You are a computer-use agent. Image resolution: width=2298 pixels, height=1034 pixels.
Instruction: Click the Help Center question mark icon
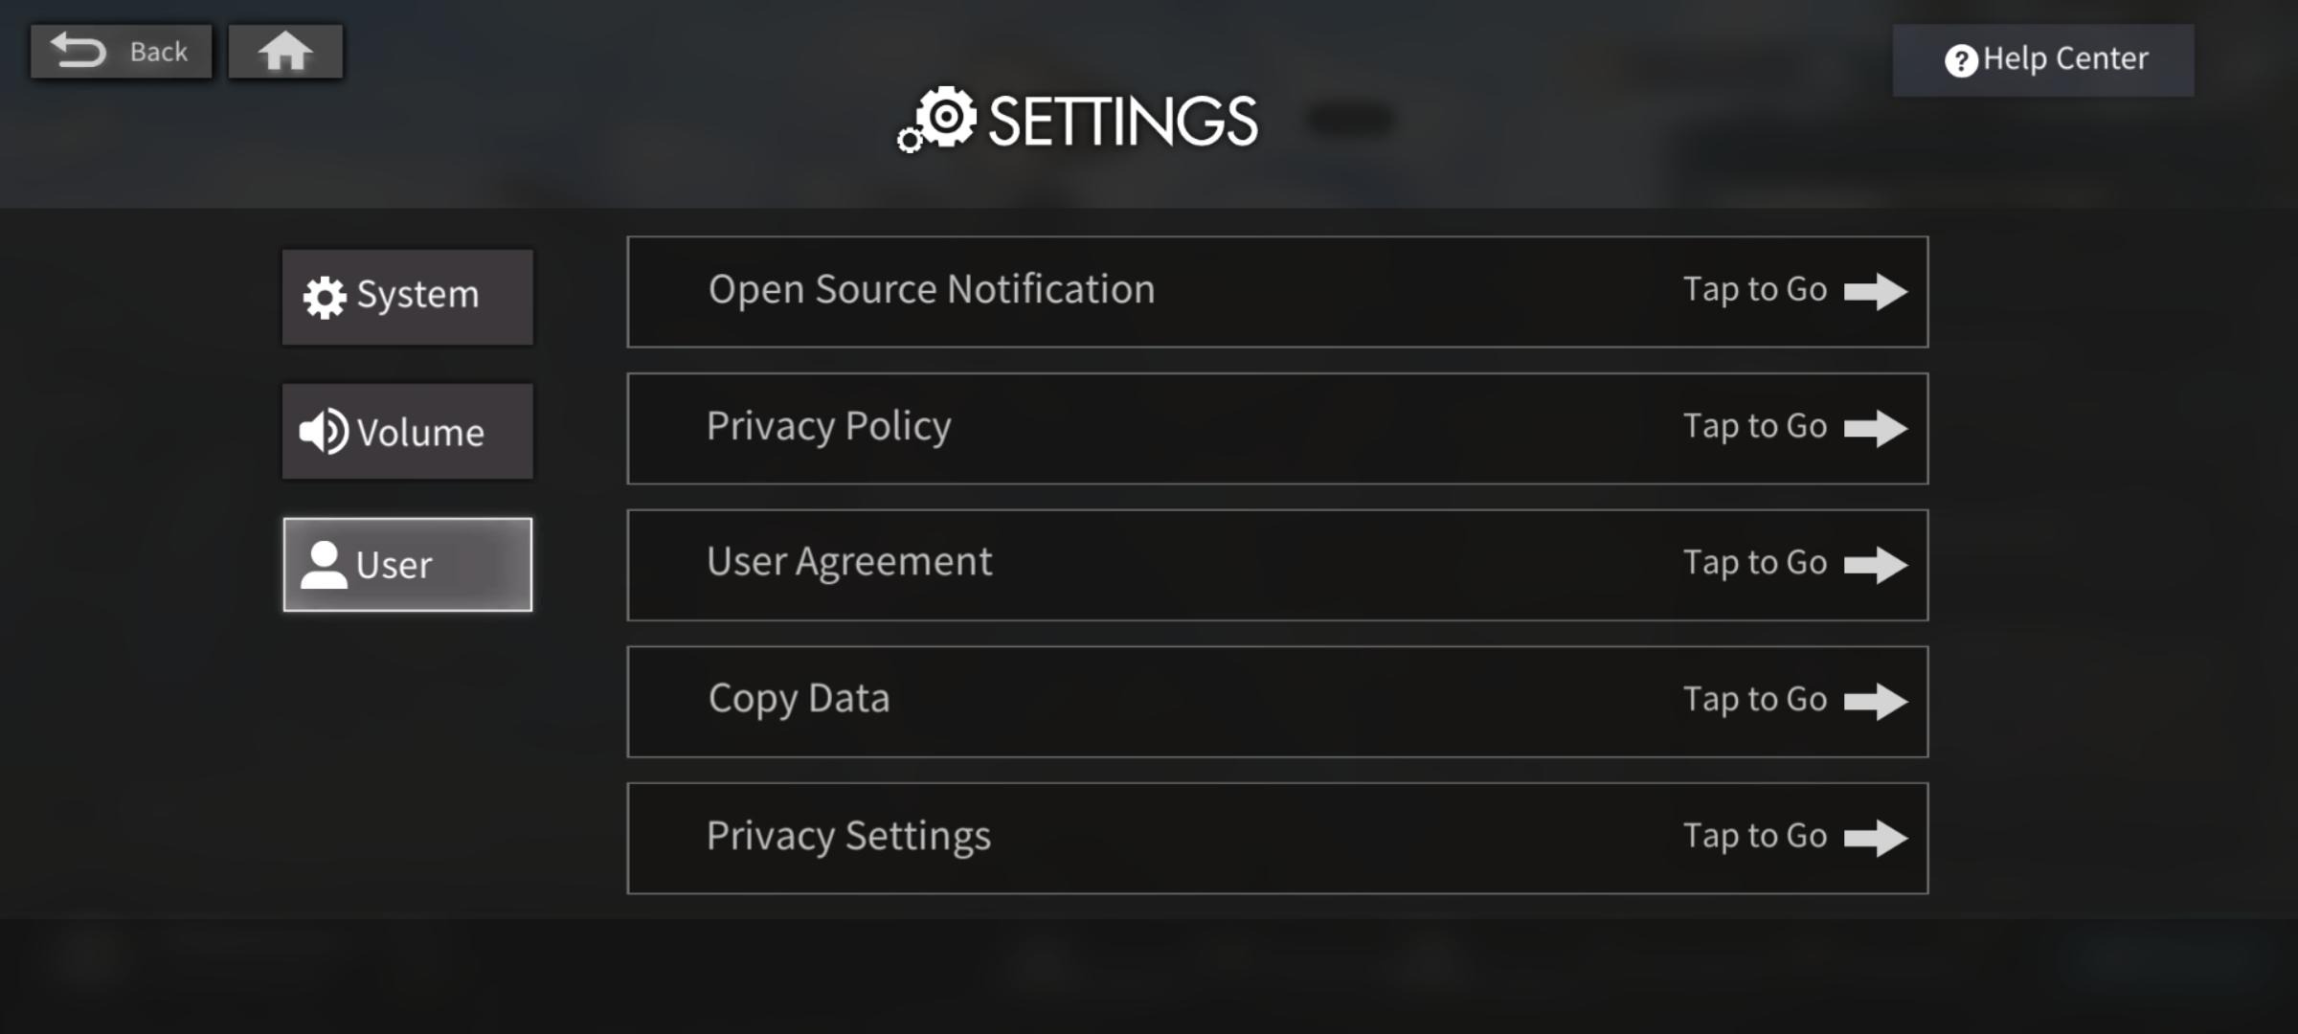(1960, 61)
